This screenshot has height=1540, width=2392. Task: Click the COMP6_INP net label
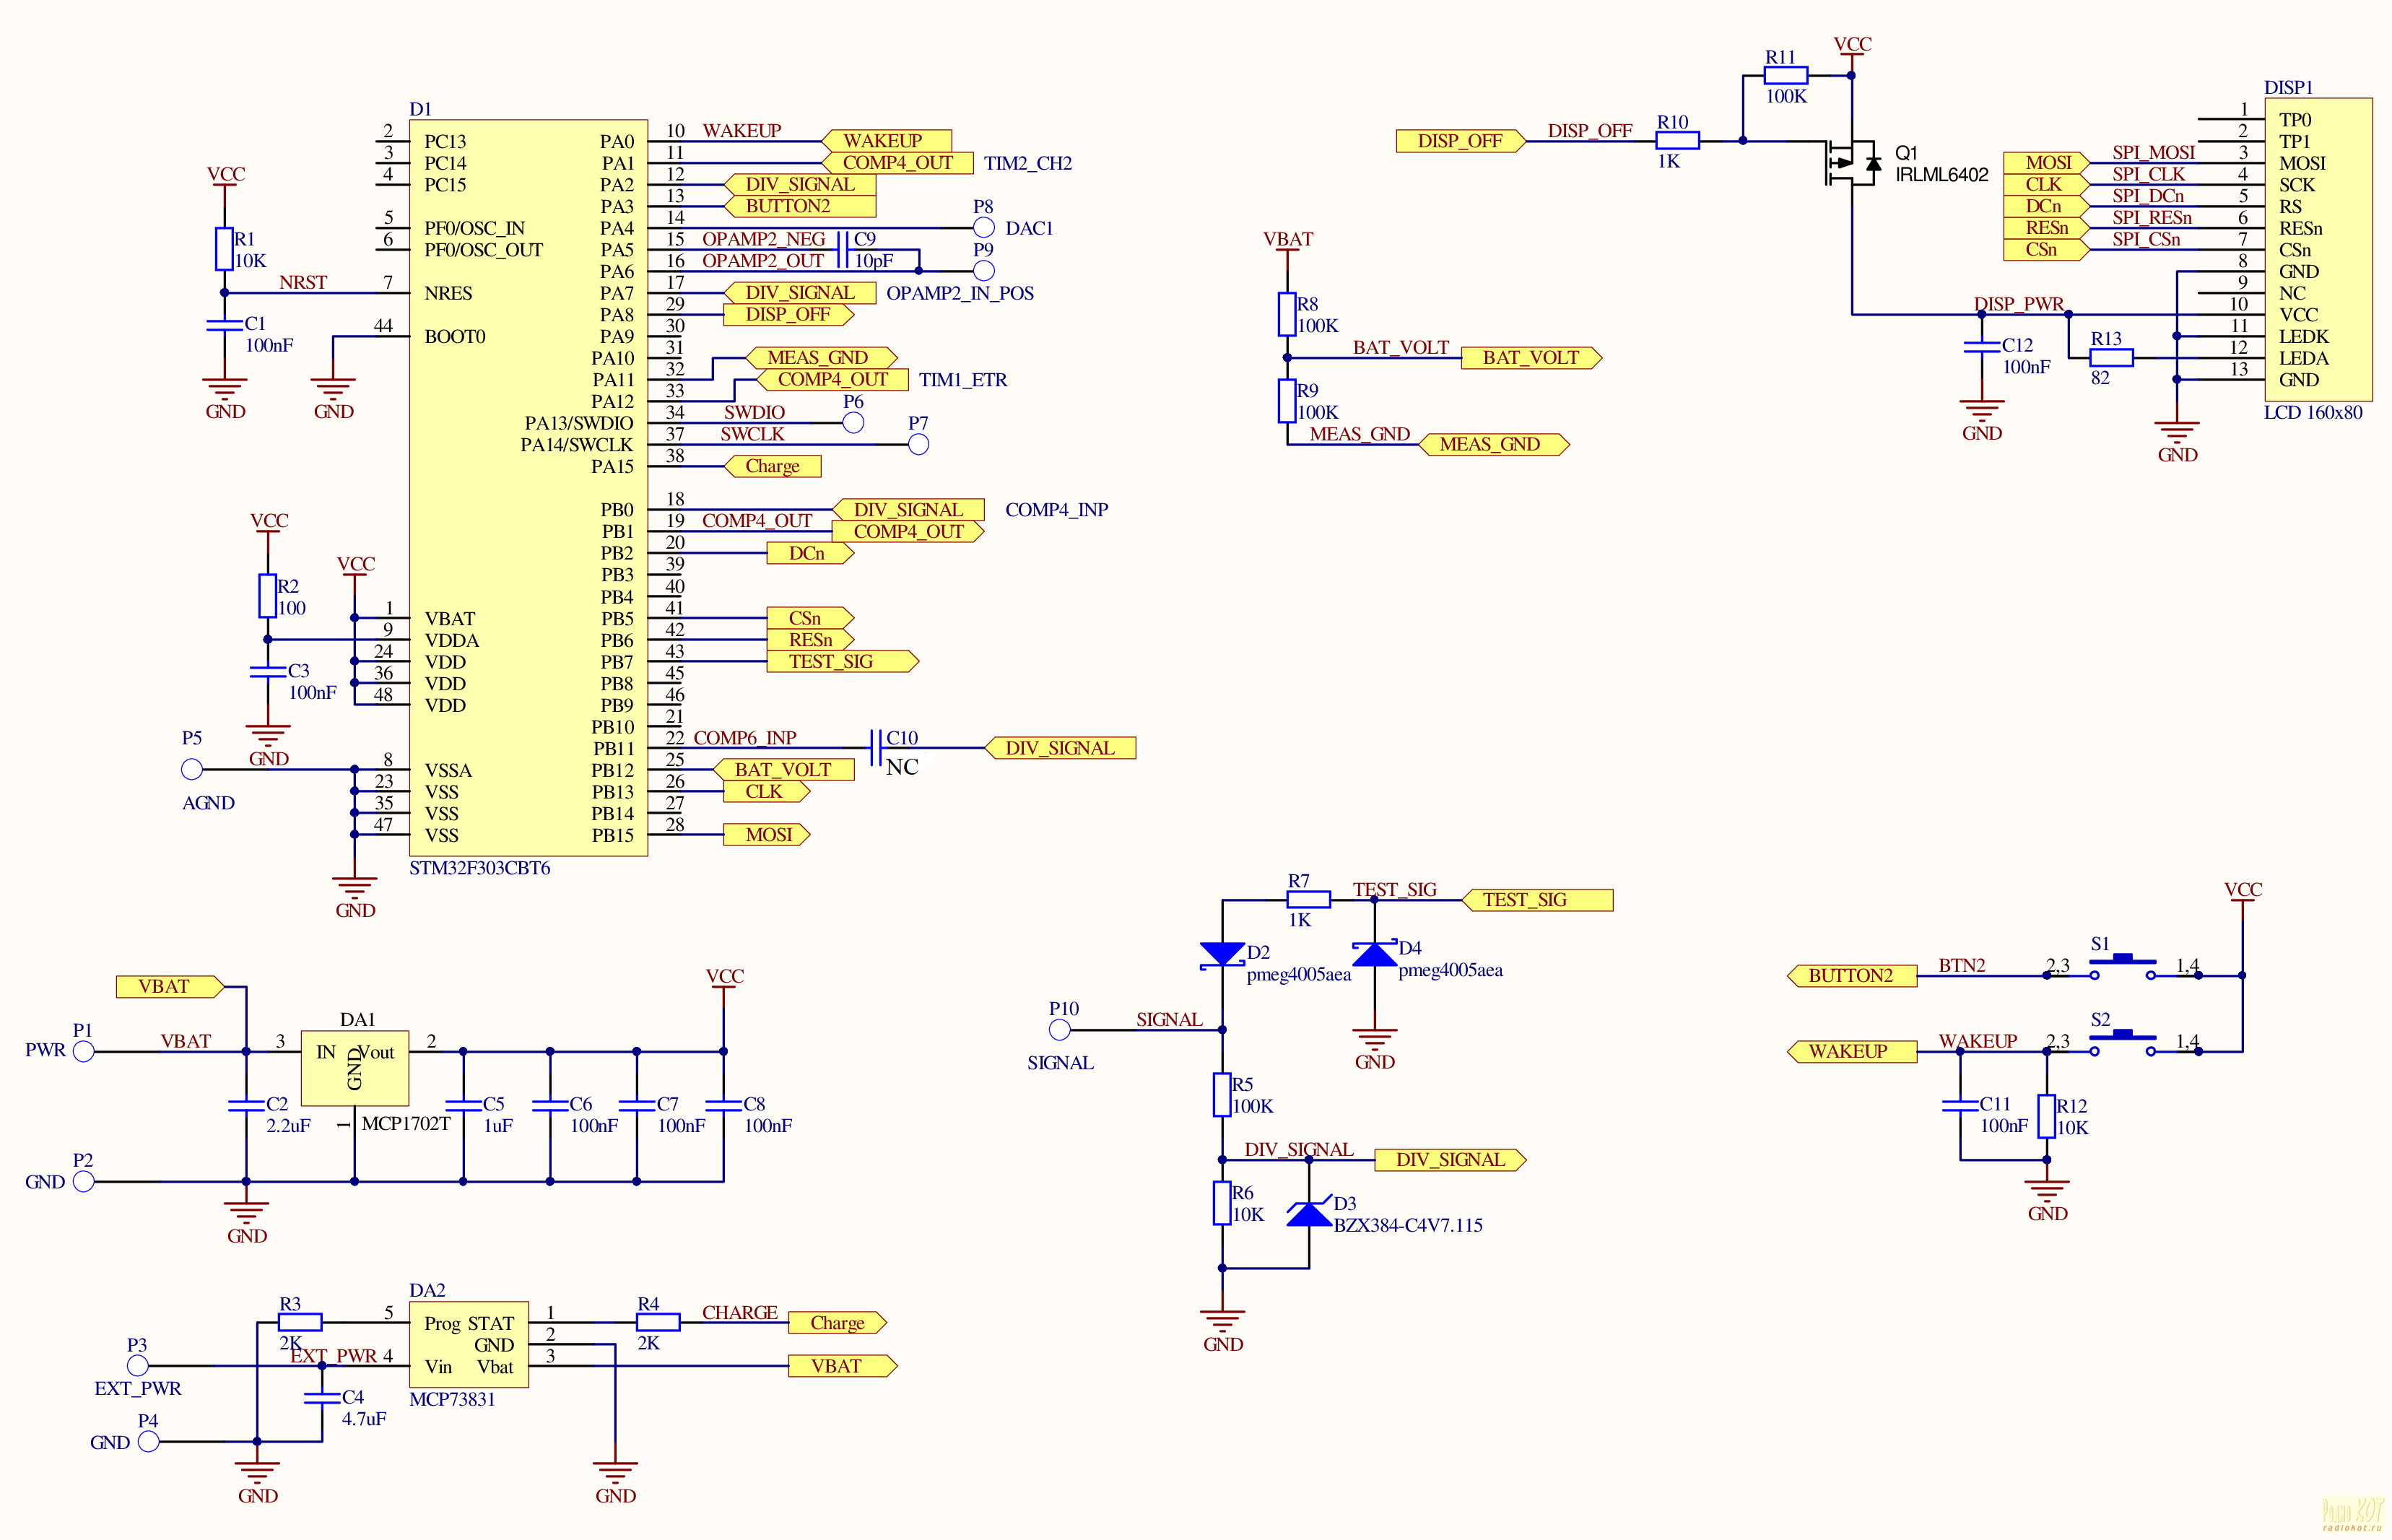pos(744,738)
